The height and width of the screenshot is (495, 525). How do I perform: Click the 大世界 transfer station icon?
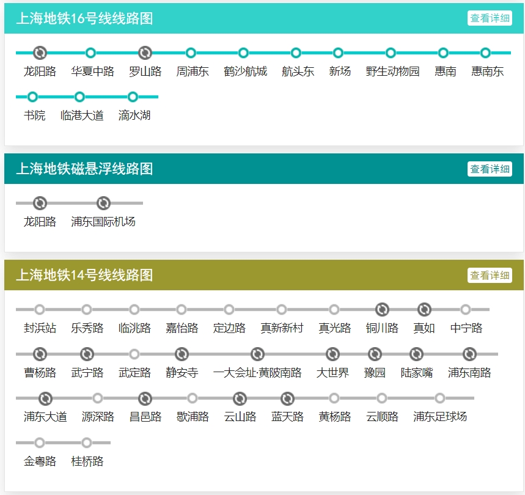[x=332, y=354]
